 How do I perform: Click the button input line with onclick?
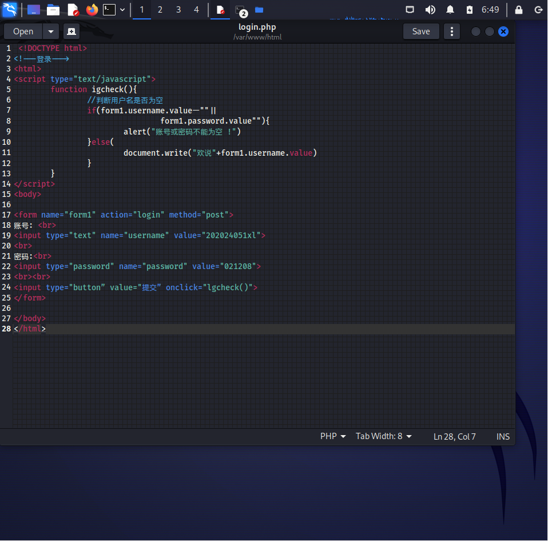[136, 287]
